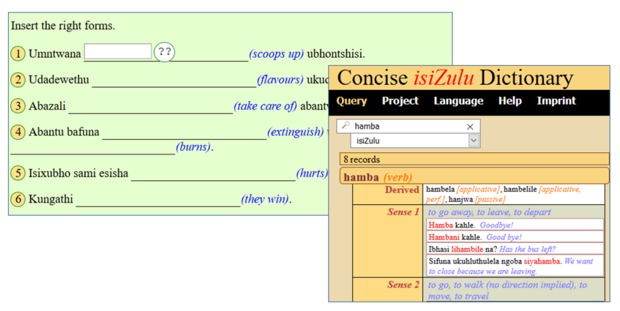Viewport: 620px width, 311px height.
Task: Click the word 'ubhontshisi' in sentence 1
Action: coord(336,53)
